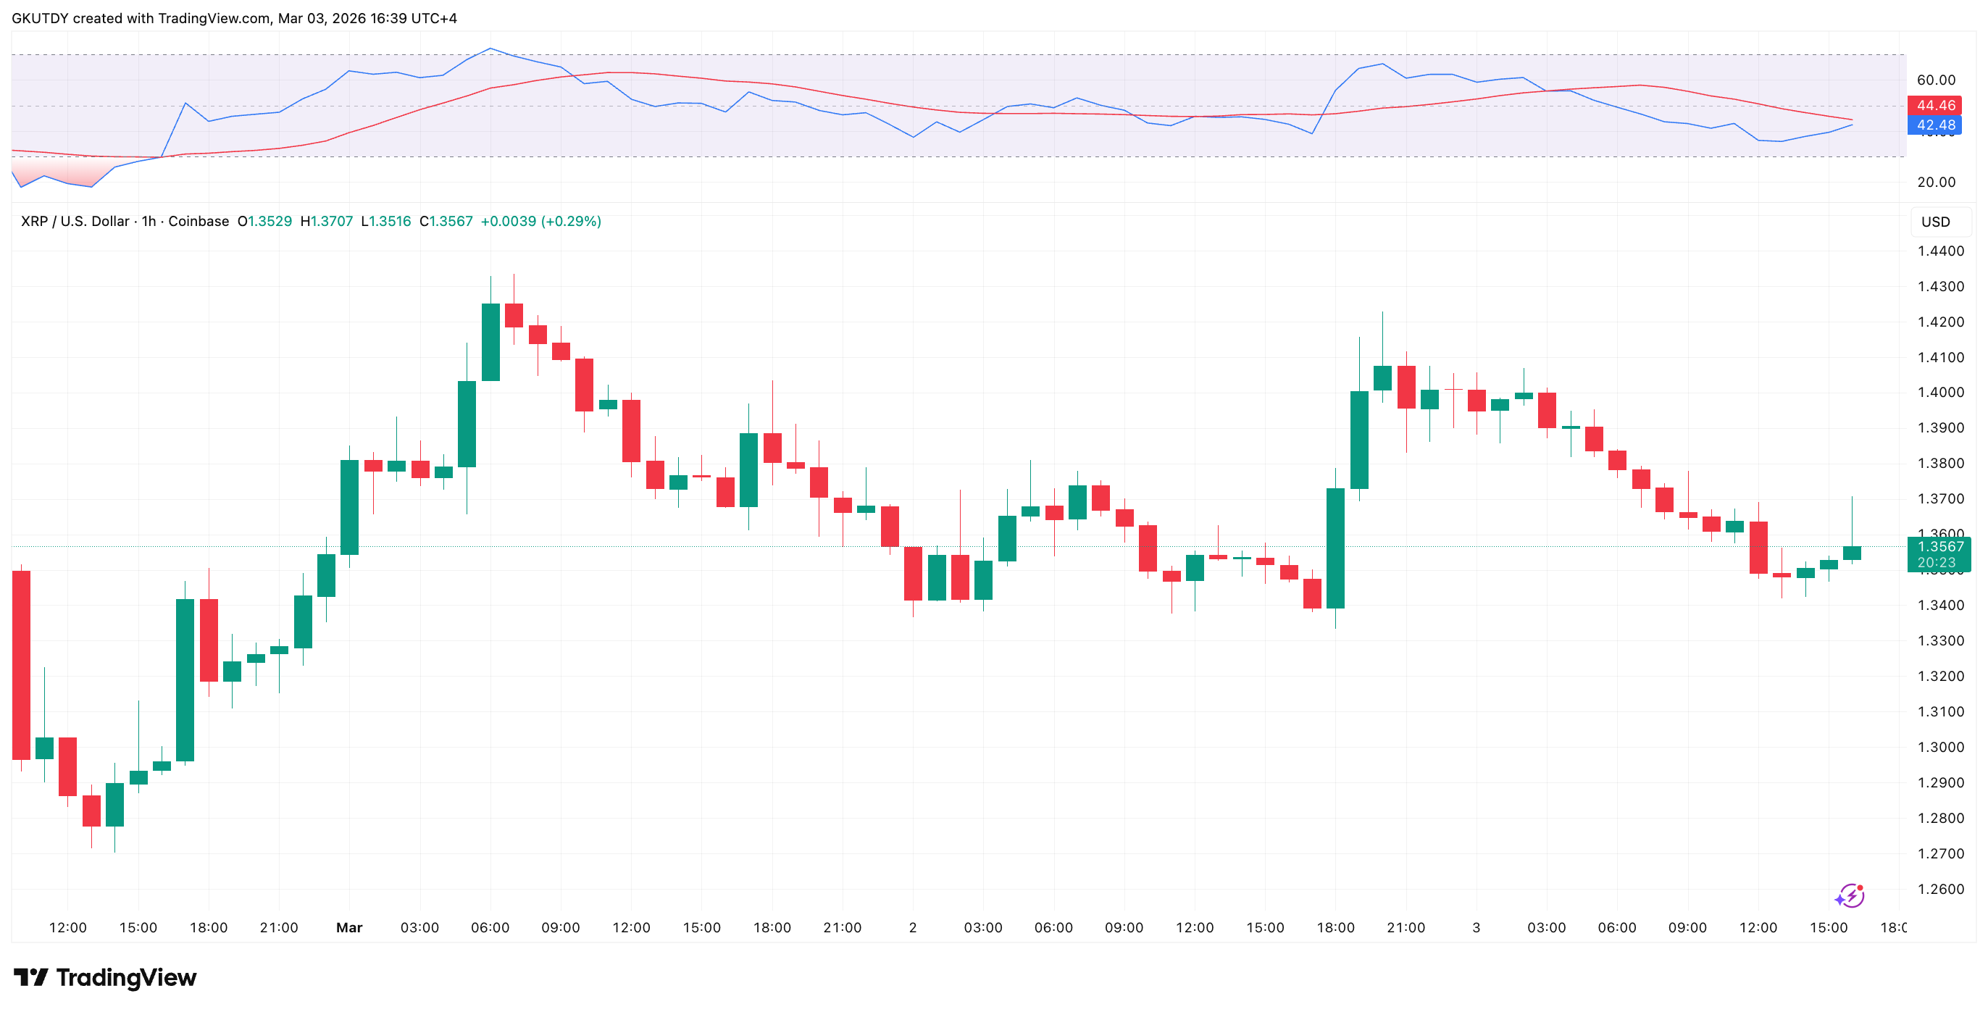This screenshot has height=1012, width=1988.
Task: Click the blue 42.48 indicator value label
Action: click(1934, 125)
